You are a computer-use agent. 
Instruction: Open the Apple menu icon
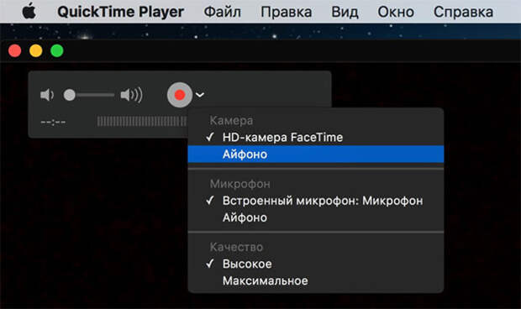point(29,11)
